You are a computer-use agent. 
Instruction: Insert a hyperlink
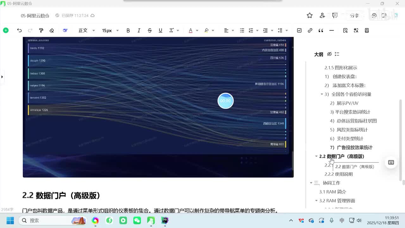click(x=310, y=30)
